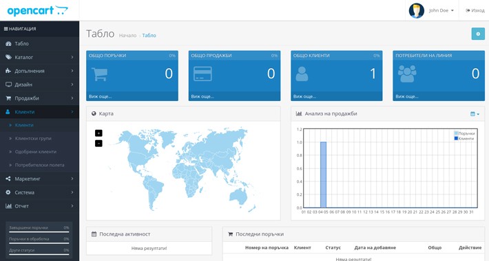Screen dimensions: 489x261
Task: Open dashboard settings gear button
Action: (x=478, y=34)
